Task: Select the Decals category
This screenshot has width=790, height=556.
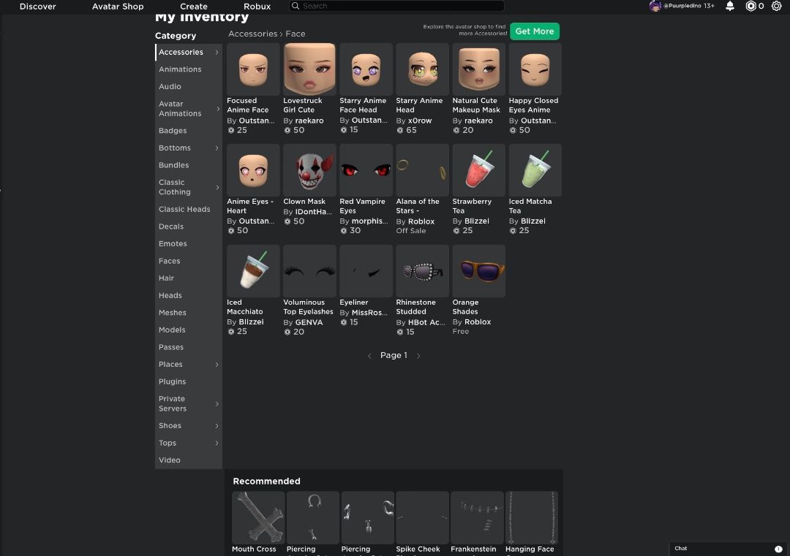Action: (x=171, y=226)
